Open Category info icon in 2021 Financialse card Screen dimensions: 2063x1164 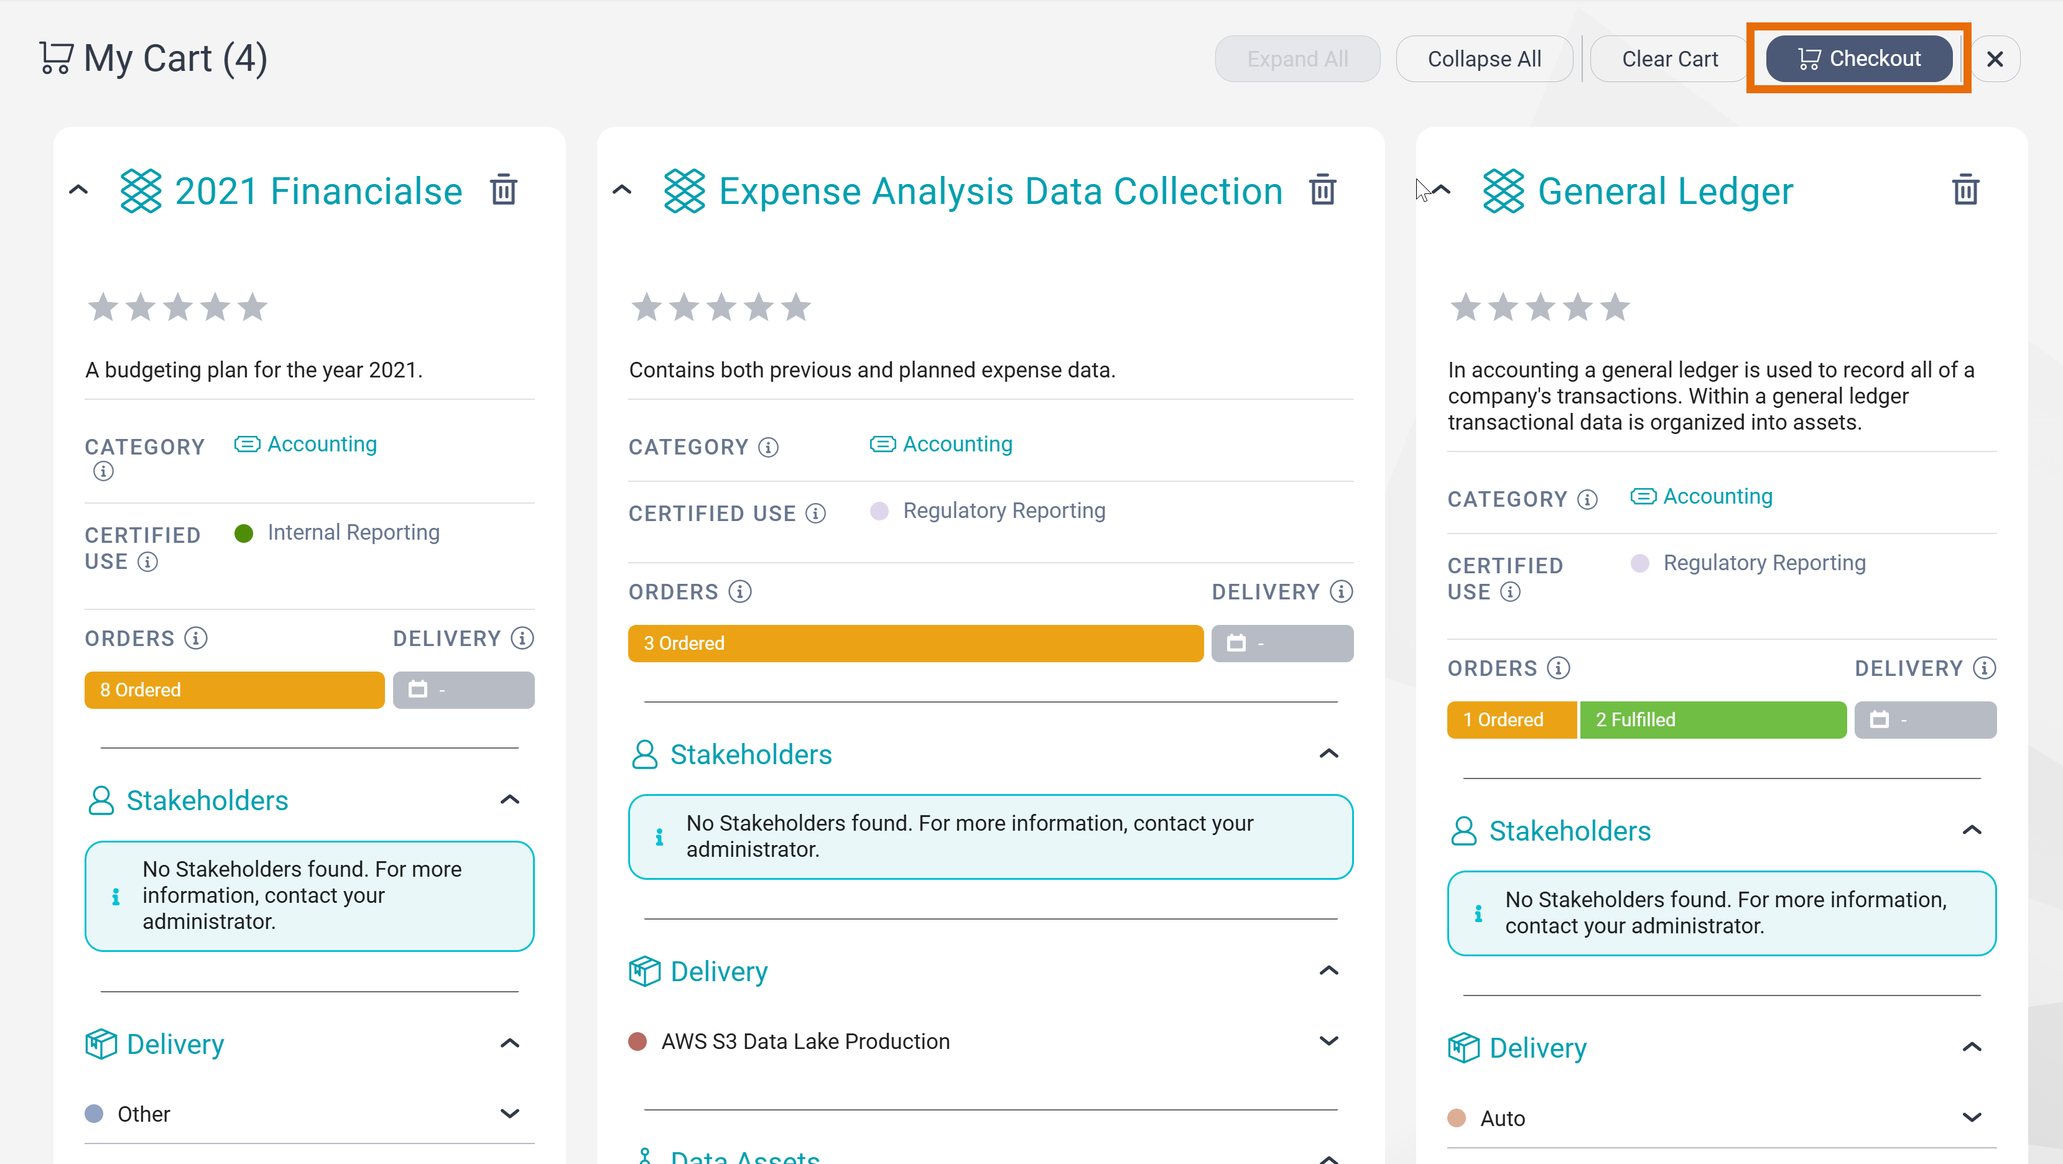pos(103,471)
